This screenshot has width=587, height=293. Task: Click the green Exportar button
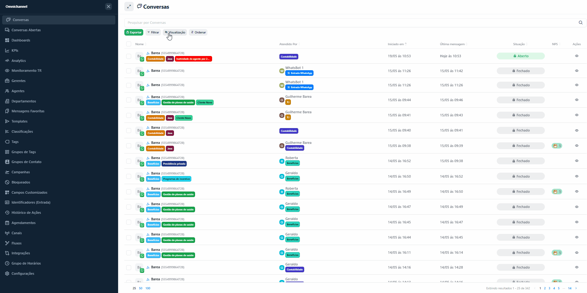click(134, 32)
